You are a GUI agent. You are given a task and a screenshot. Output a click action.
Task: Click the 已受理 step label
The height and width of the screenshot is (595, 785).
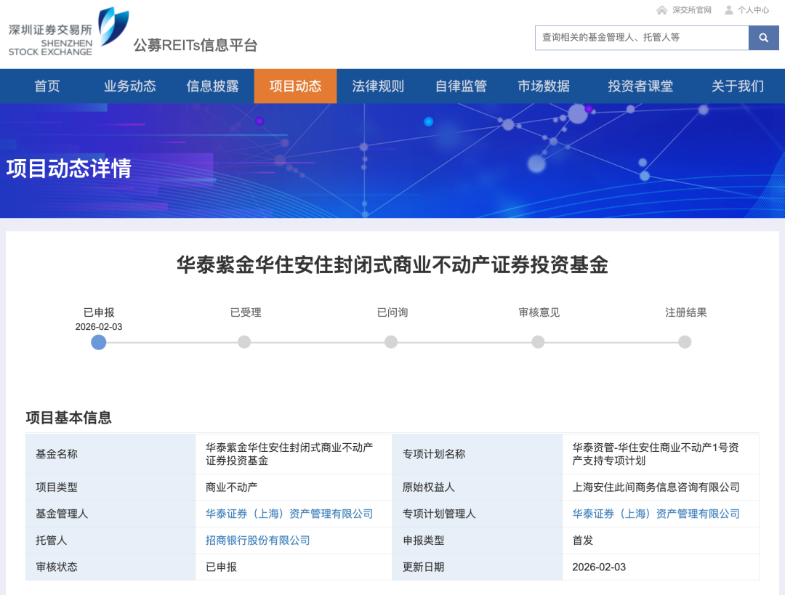tap(246, 313)
